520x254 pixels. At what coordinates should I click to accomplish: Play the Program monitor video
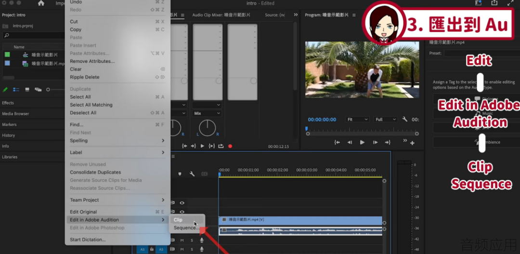[x=362, y=143]
